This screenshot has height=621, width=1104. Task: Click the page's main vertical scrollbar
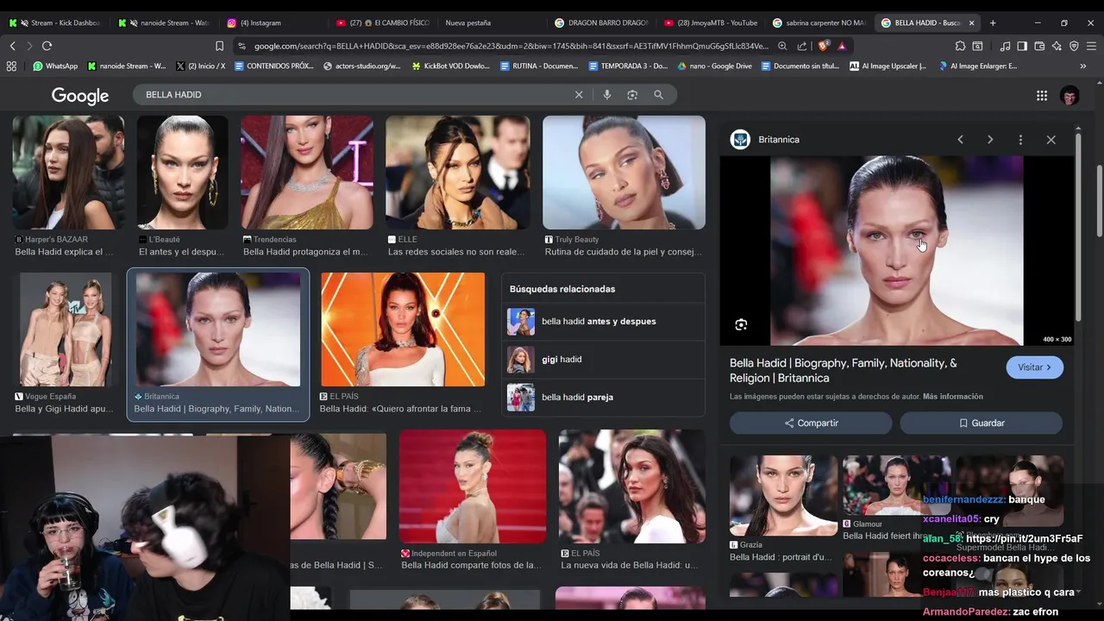[x=1099, y=200]
